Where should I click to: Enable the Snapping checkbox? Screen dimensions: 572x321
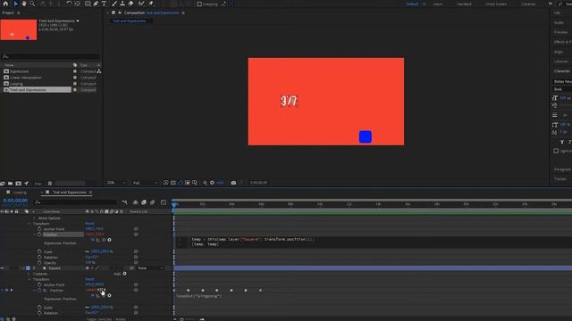coord(199,4)
